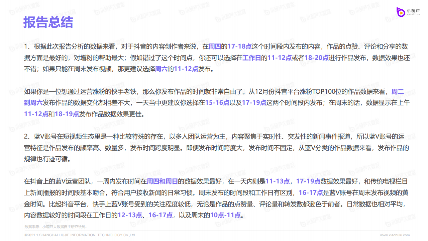
Task: Select the "报告总结" slide title
Action: (48, 22)
